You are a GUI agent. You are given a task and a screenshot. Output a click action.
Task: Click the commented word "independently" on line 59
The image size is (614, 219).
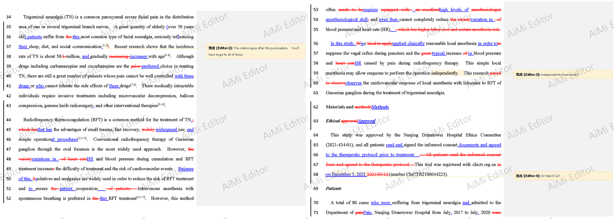pyautogui.click(x=445, y=73)
